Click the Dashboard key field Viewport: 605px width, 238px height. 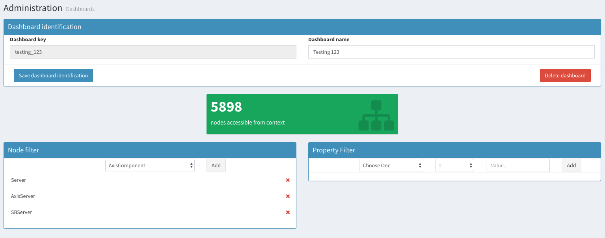(153, 52)
